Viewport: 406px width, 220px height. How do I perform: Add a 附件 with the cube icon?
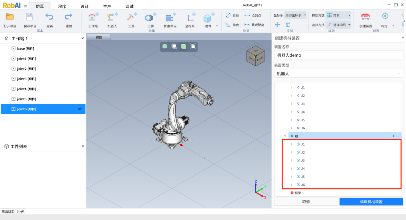coord(209,18)
